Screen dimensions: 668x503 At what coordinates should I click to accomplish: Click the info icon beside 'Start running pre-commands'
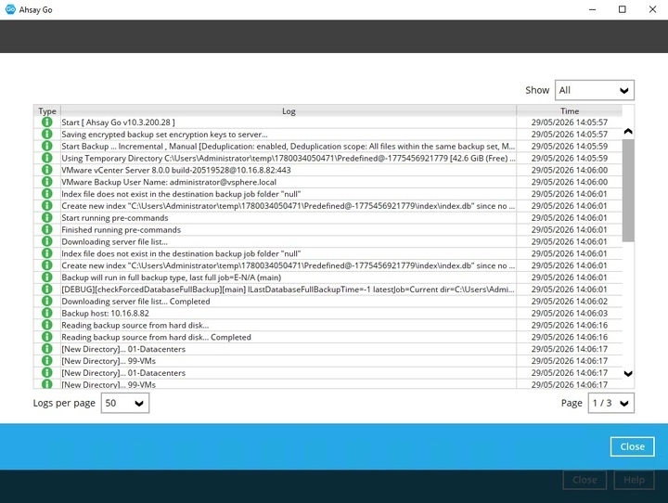click(x=47, y=218)
